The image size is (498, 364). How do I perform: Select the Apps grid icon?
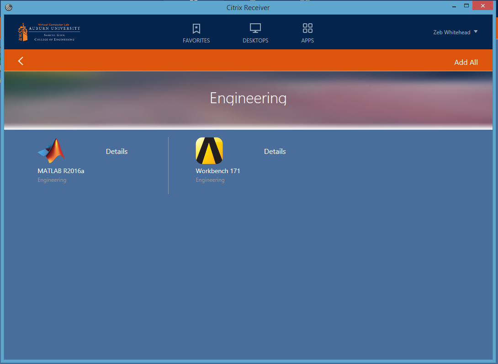(307, 29)
